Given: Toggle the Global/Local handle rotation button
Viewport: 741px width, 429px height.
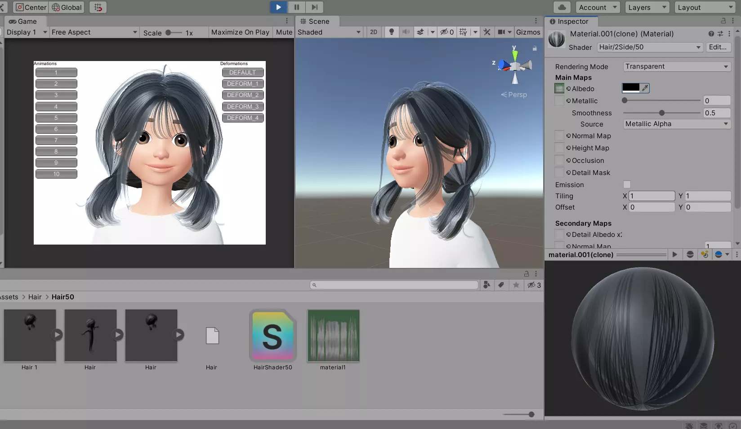Looking at the screenshot, I should (x=67, y=8).
